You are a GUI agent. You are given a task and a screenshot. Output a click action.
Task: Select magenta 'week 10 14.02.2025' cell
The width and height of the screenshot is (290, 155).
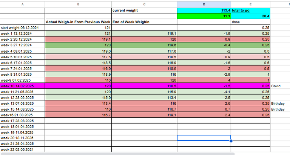[x=22, y=86]
